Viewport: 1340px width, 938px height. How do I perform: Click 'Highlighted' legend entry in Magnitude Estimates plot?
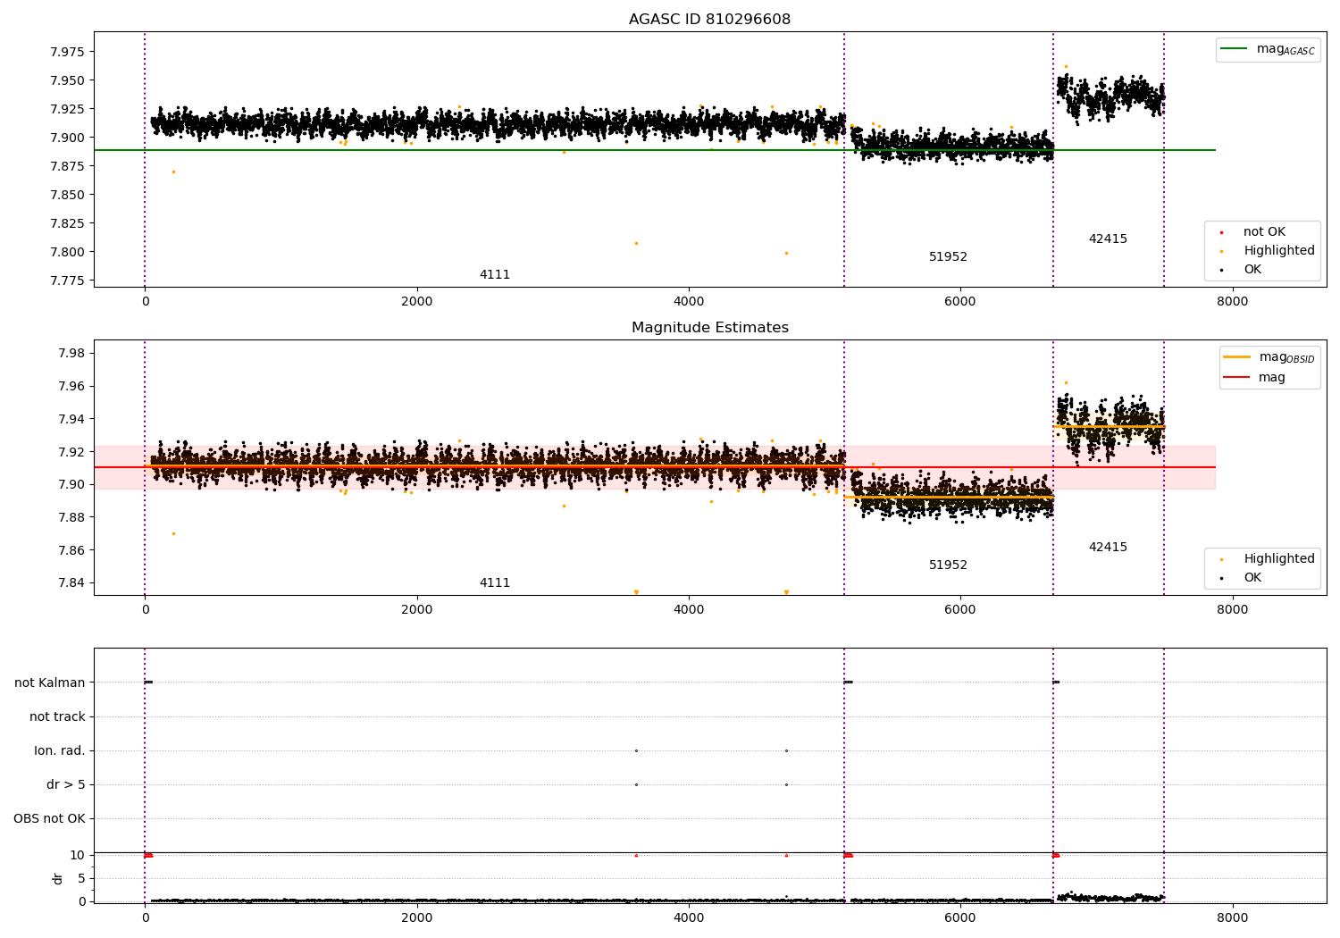point(1278,558)
